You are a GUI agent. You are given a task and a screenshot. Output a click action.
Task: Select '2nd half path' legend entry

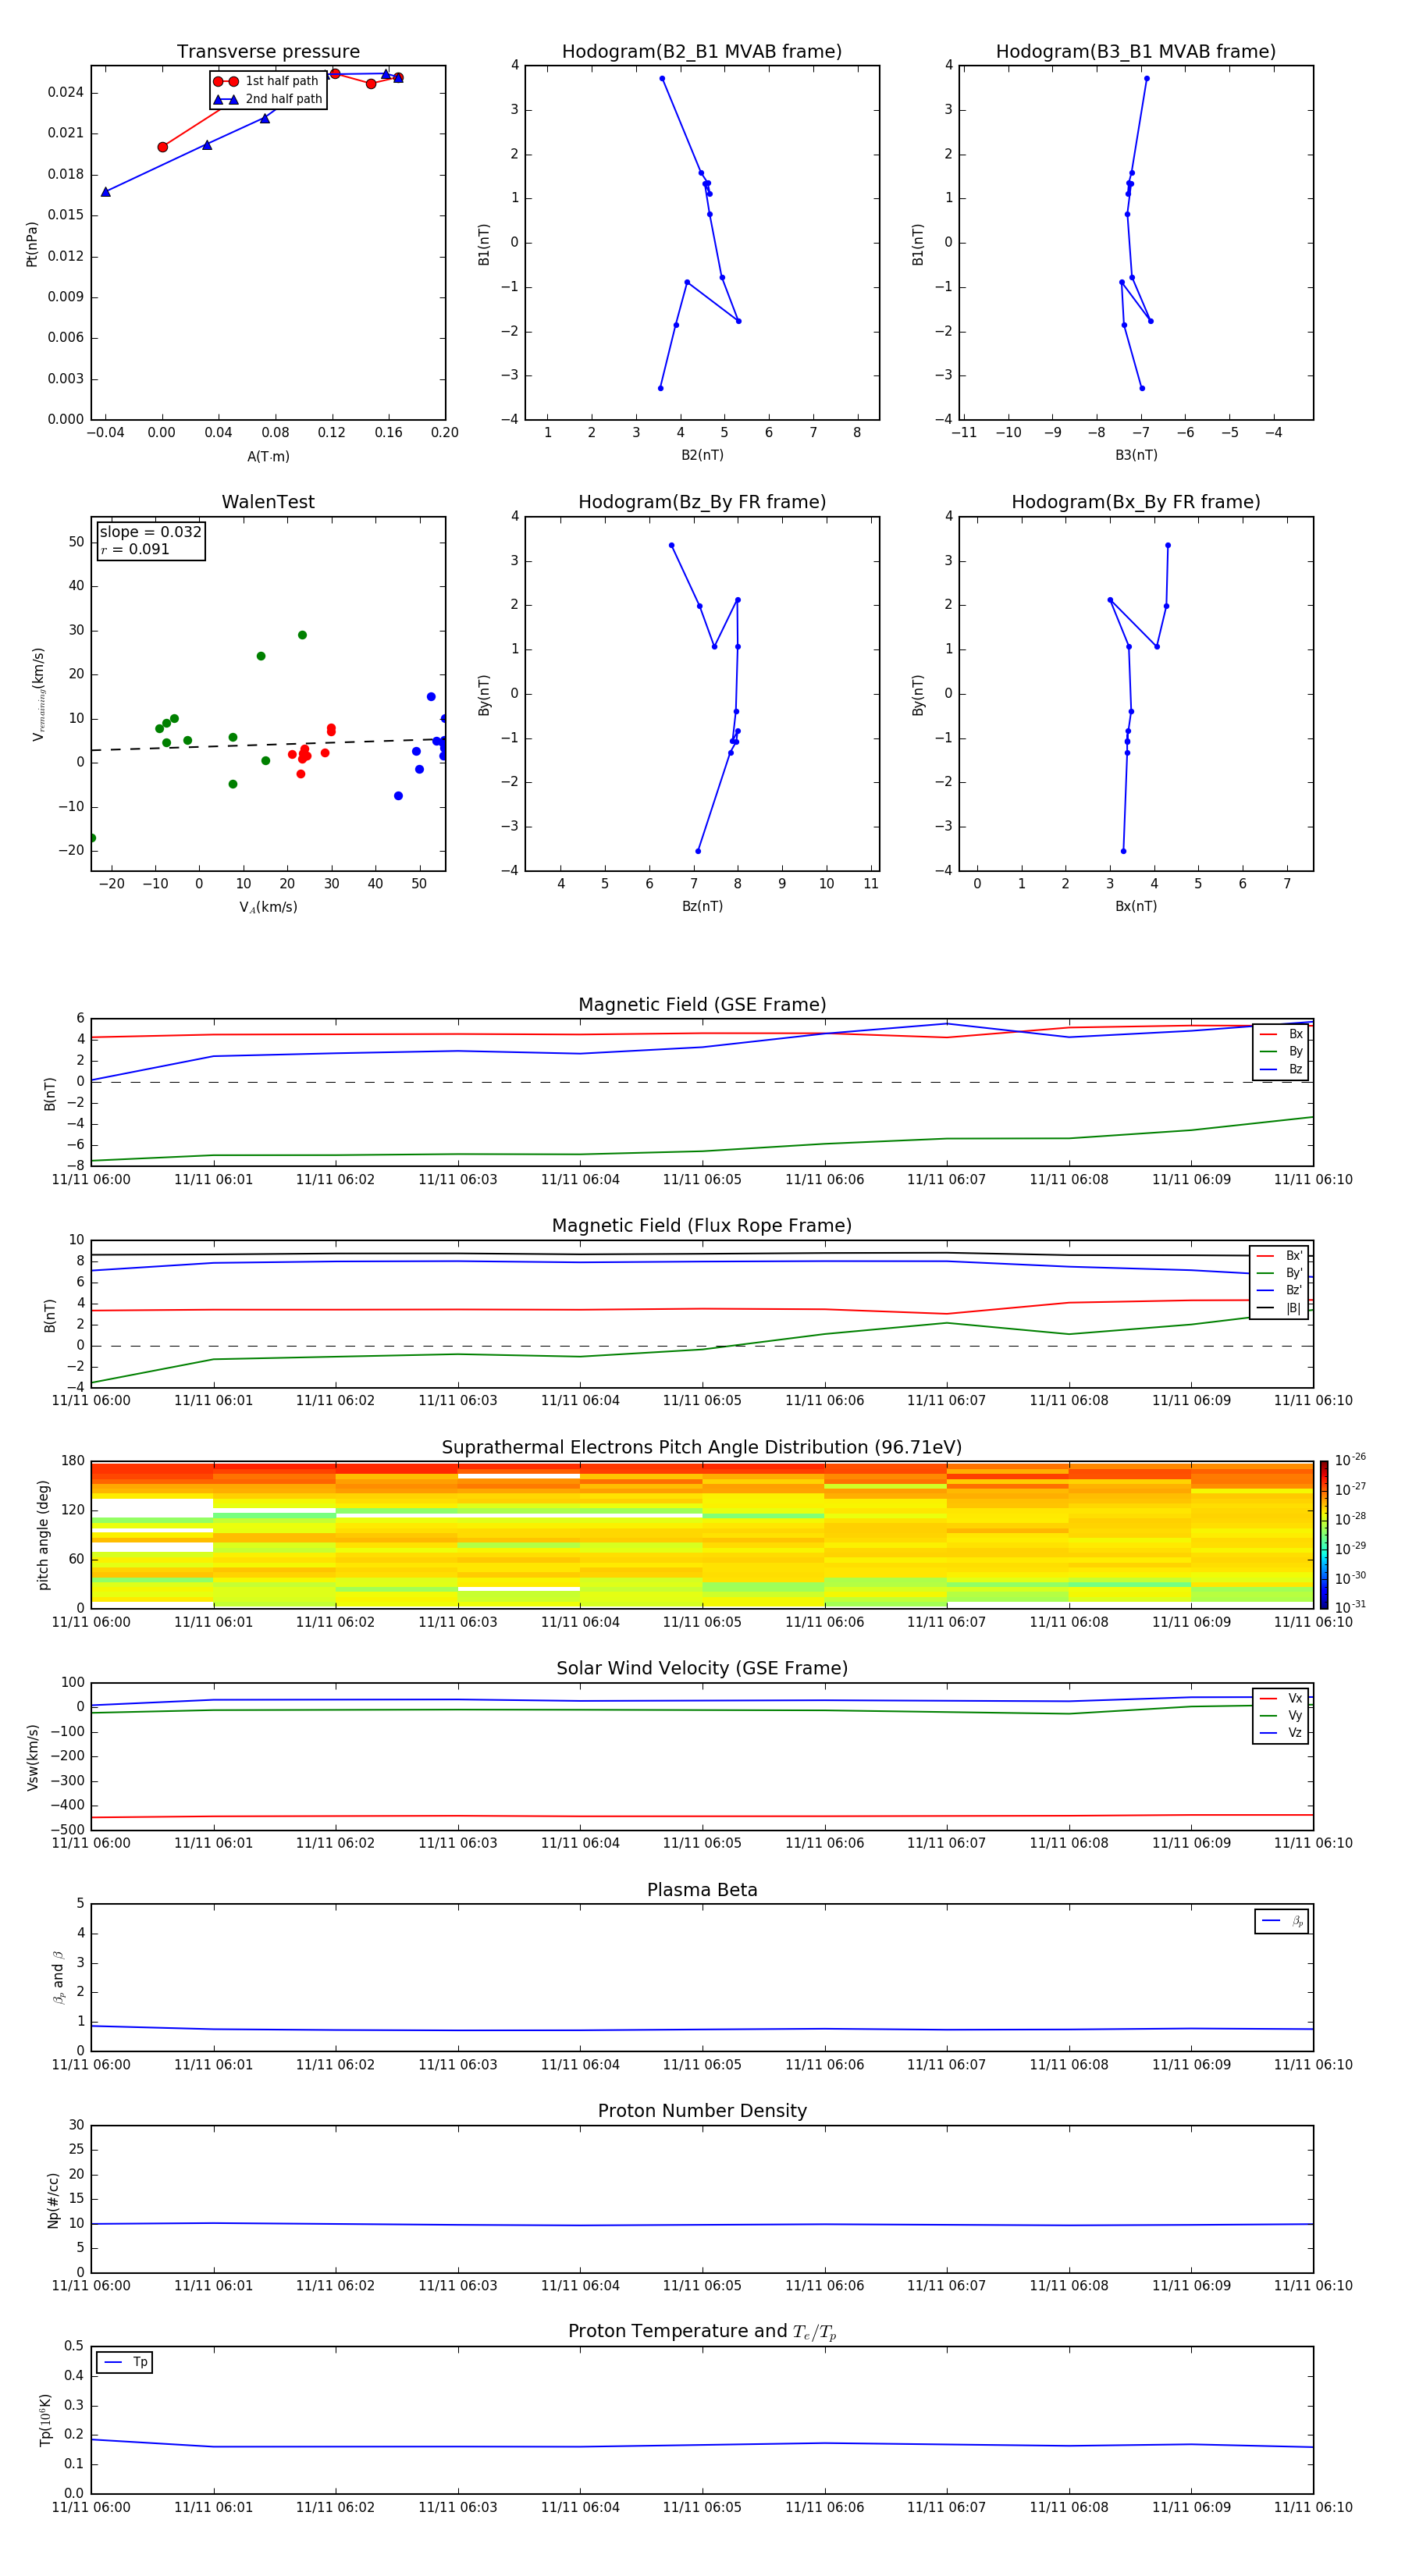pos(268,99)
